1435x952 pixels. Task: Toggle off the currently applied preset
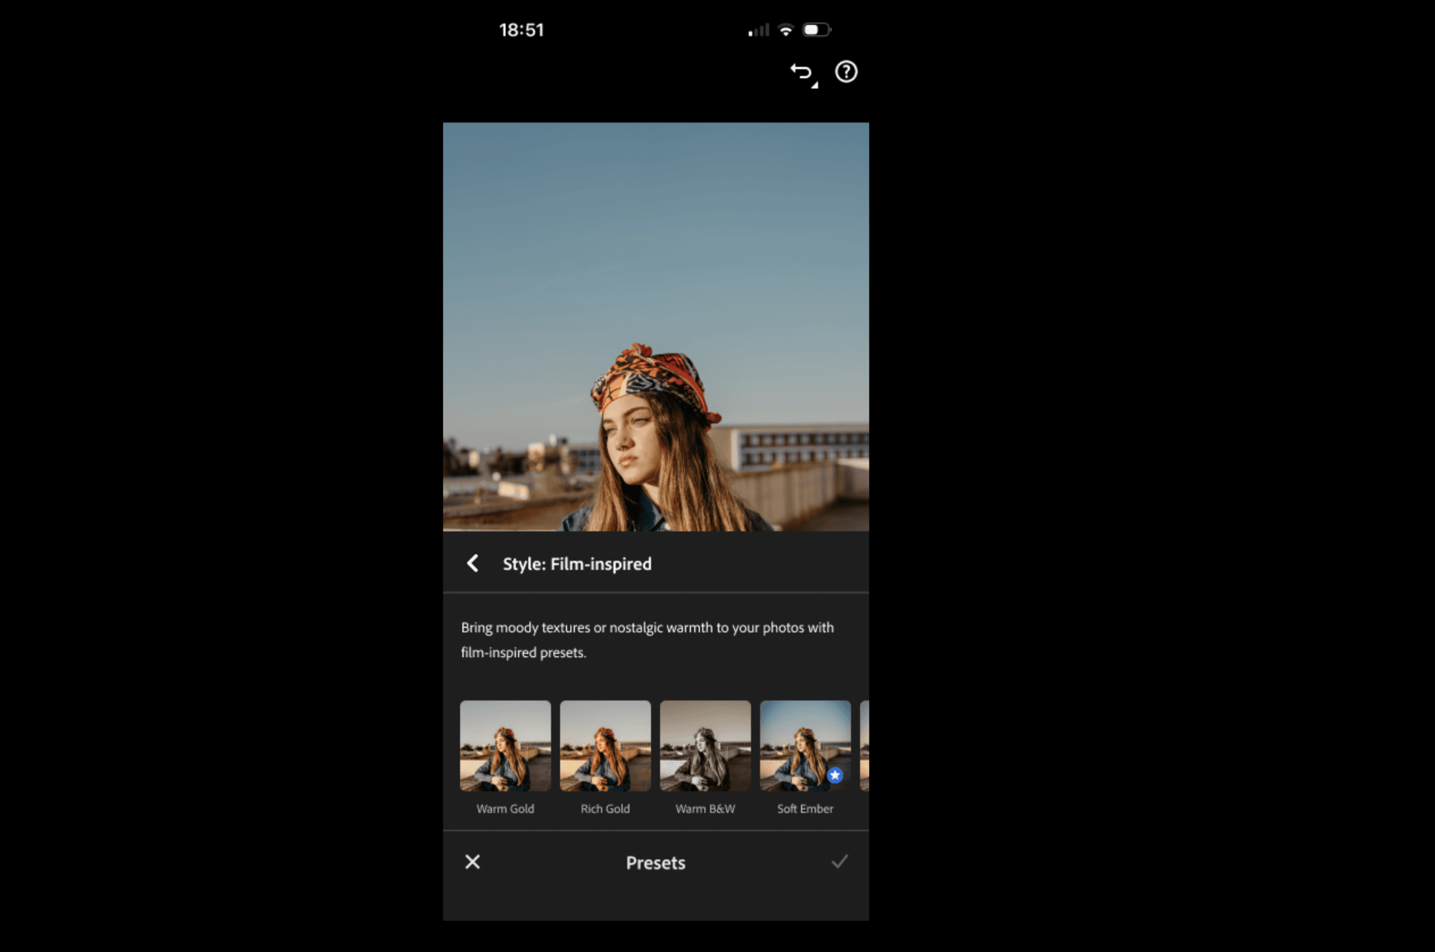pos(804,746)
